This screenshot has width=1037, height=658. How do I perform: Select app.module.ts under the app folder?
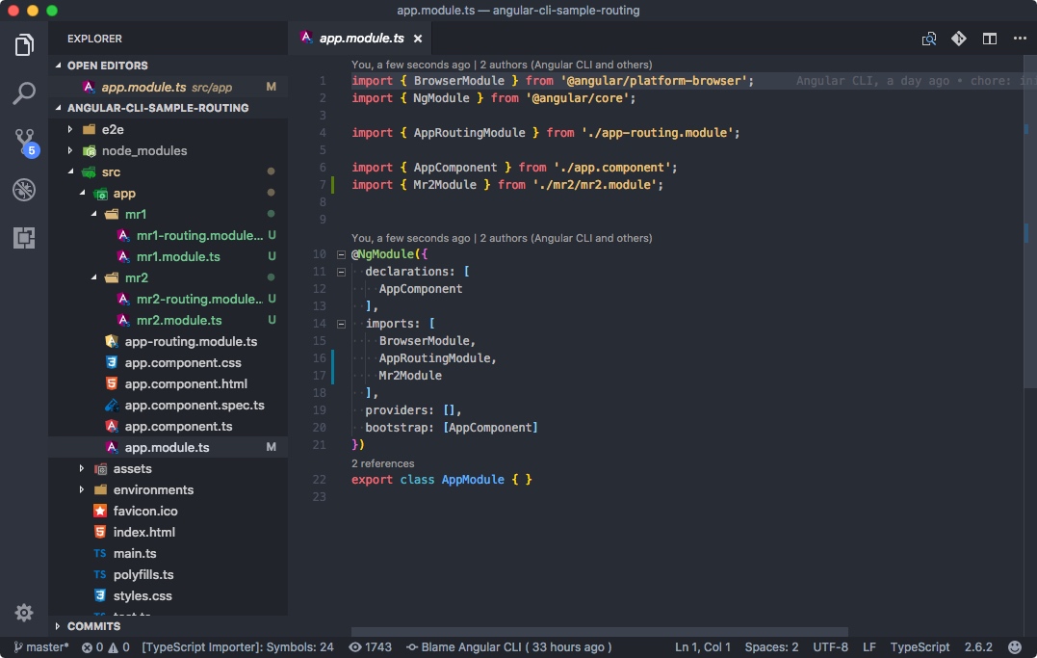click(168, 447)
